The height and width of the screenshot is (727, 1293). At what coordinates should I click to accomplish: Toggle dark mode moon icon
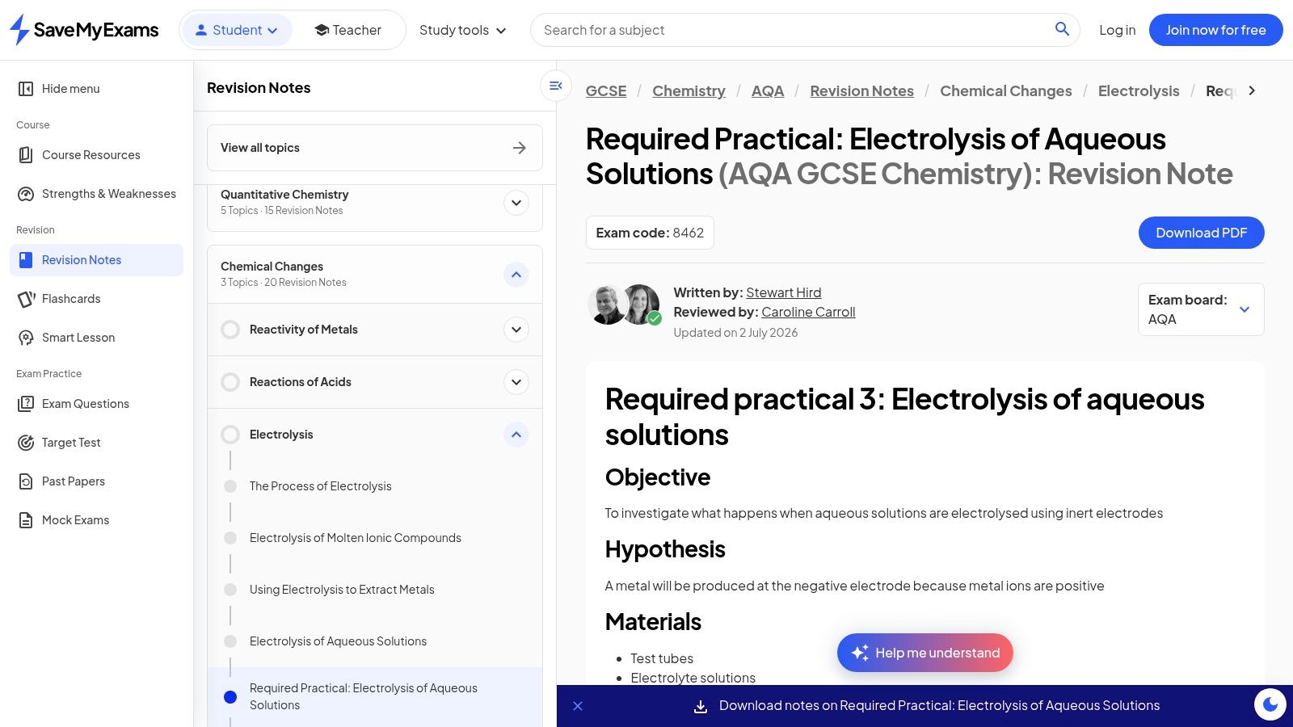pyautogui.click(x=1270, y=704)
